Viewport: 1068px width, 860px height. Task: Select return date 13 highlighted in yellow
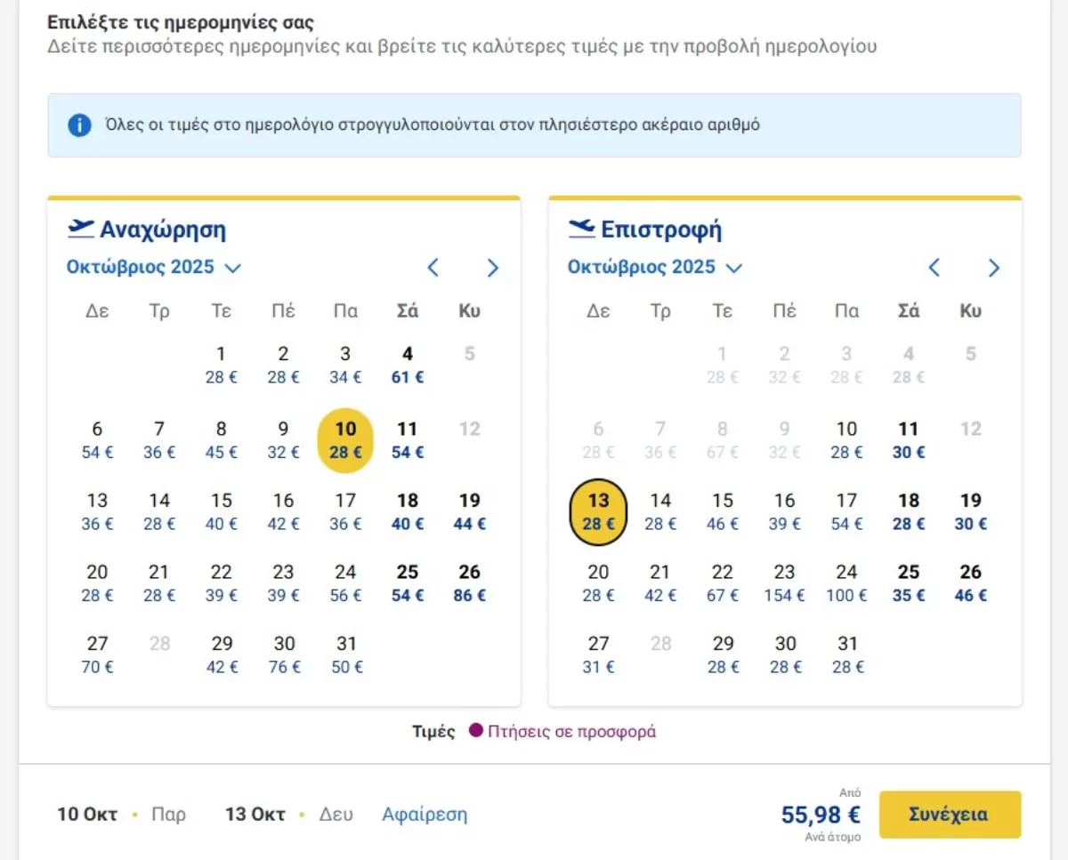[x=598, y=511]
